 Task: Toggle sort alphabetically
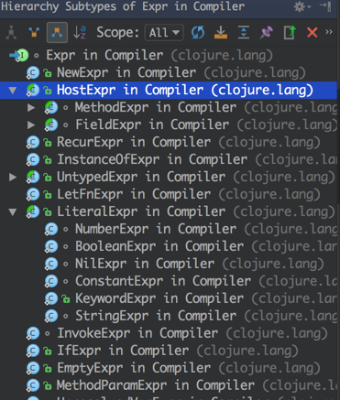coord(80,32)
